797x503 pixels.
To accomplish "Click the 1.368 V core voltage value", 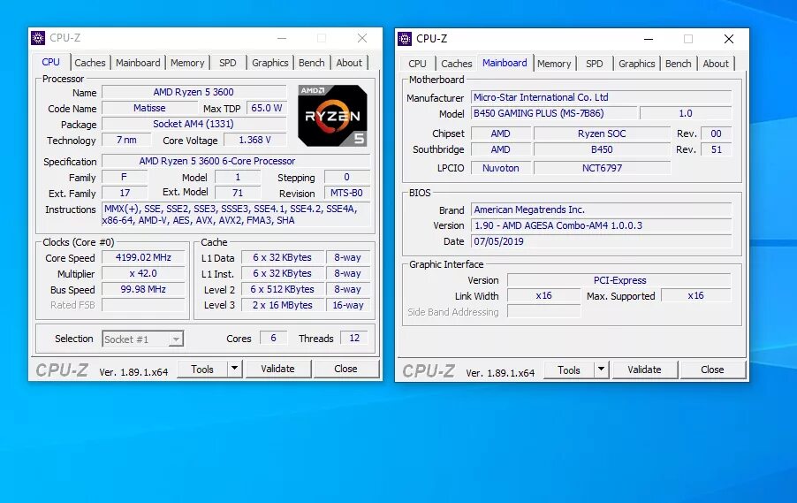I will pyautogui.click(x=255, y=140).
